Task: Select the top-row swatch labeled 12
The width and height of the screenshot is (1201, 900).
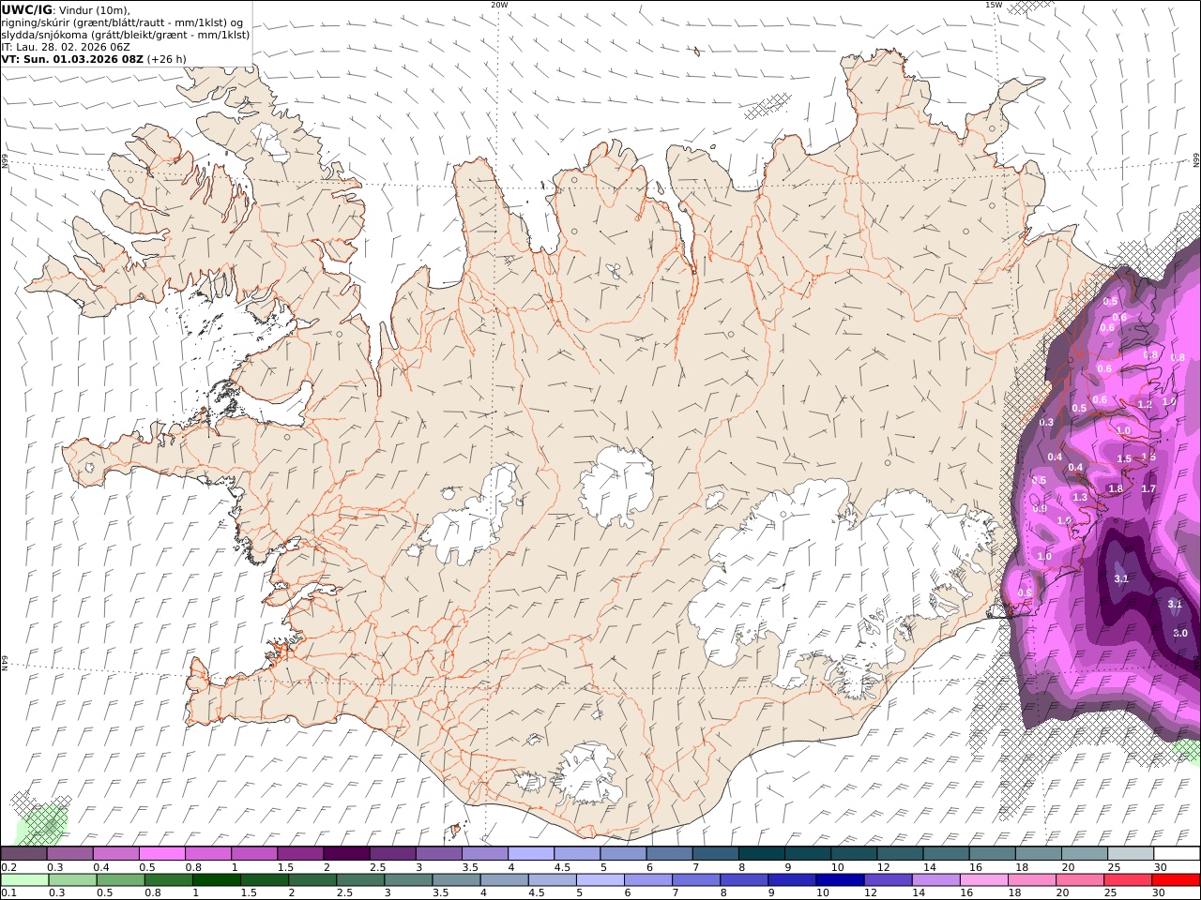Action: [900, 853]
